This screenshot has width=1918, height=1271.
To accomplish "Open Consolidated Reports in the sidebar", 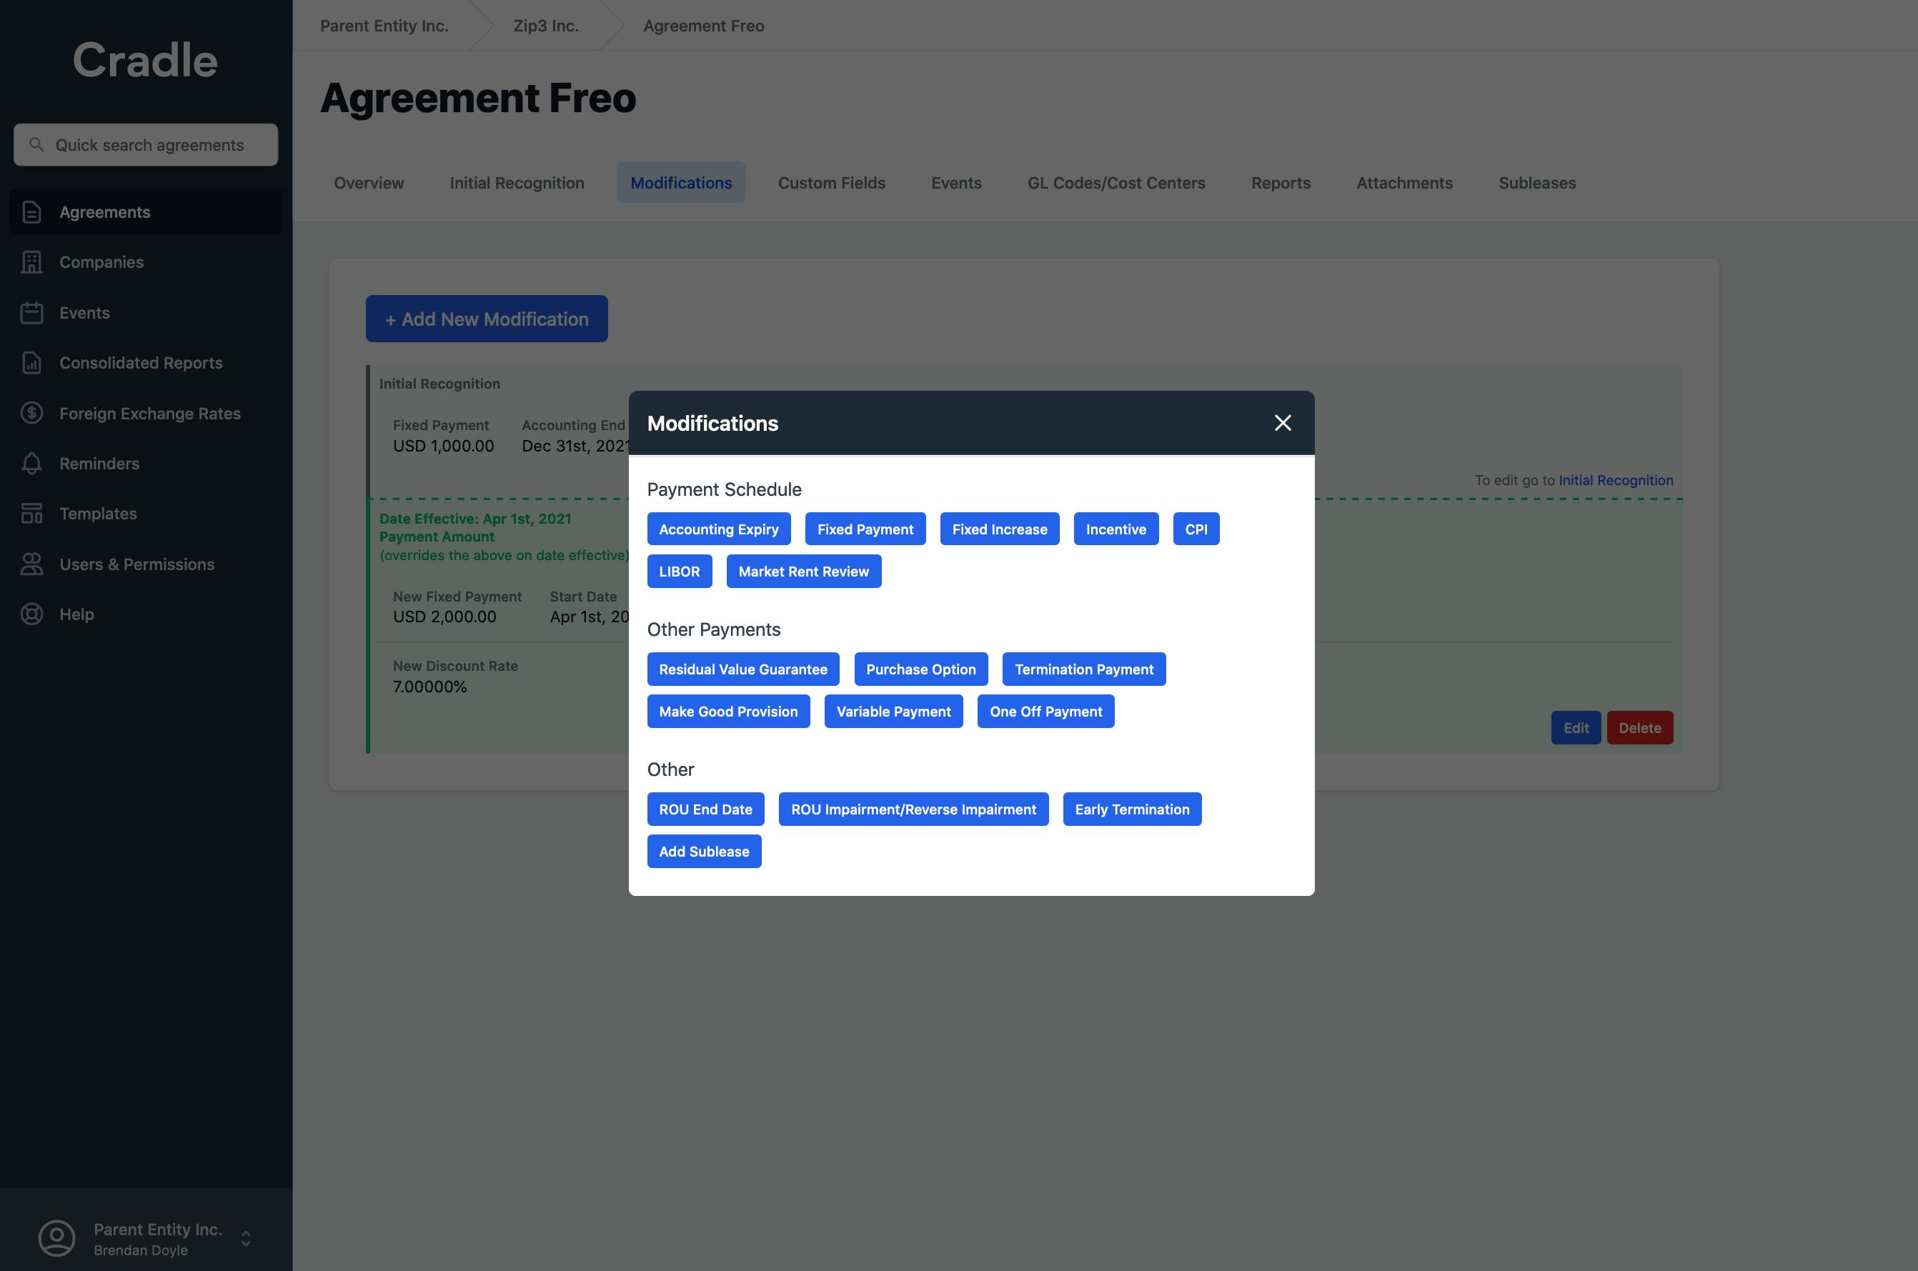I will 146,363.
